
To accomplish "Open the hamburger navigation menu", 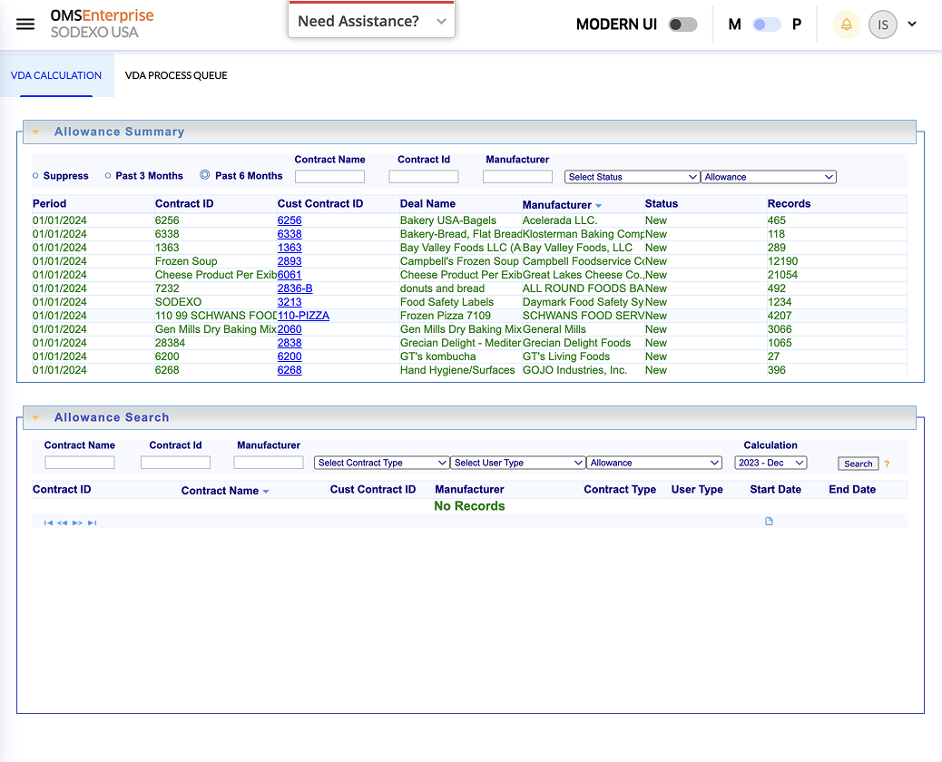I will click(x=25, y=24).
